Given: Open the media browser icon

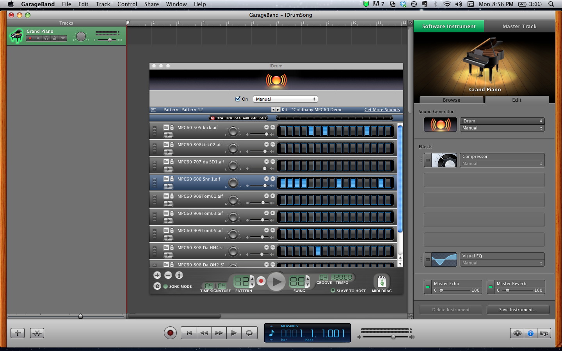Looking at the screenshot, I should click(x=544, y=333).
